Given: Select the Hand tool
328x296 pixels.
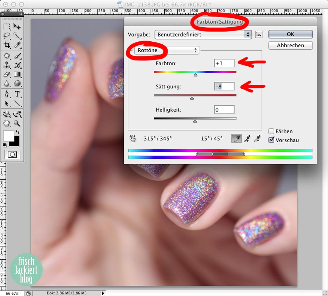Looking at the screenshot, I should [x=7, y=124].
